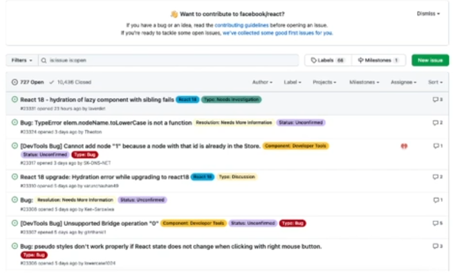Open the Cannot add node DevTools issue
This screenshot has width=453, height=273.
point(140,146)
